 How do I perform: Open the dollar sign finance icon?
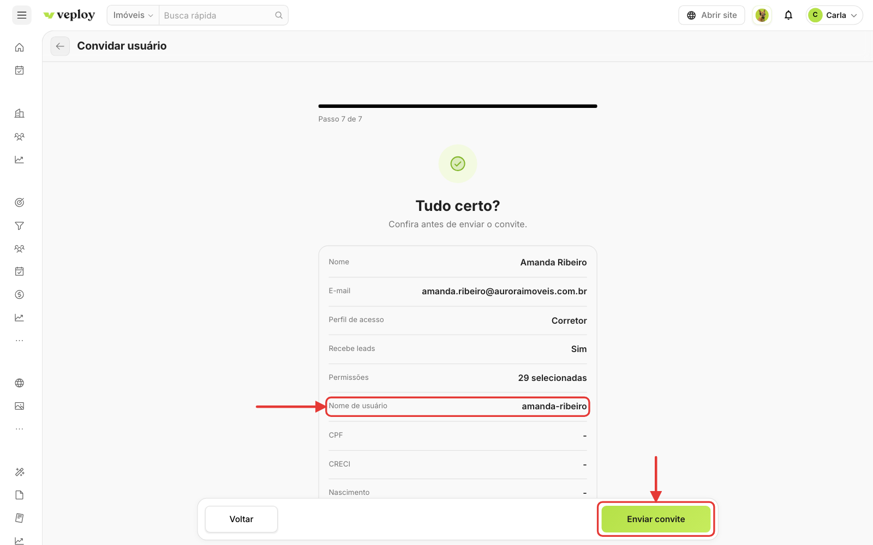[20, 294]
